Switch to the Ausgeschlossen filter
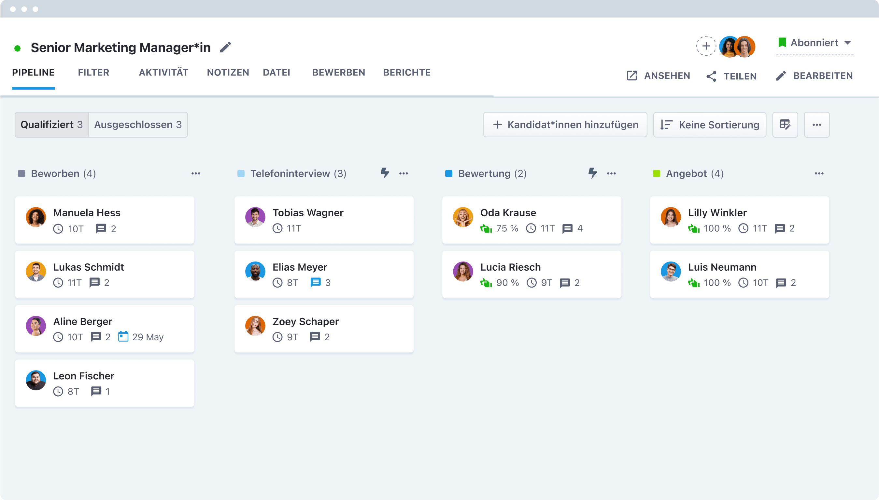 (x=138, y=125)
